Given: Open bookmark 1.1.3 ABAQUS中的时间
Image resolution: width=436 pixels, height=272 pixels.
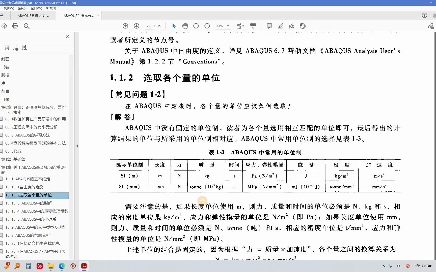Looking at the screenshot, I should click(29, 203).
